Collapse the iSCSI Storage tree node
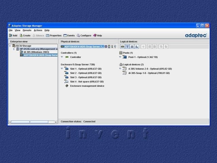 pos(10,46)
